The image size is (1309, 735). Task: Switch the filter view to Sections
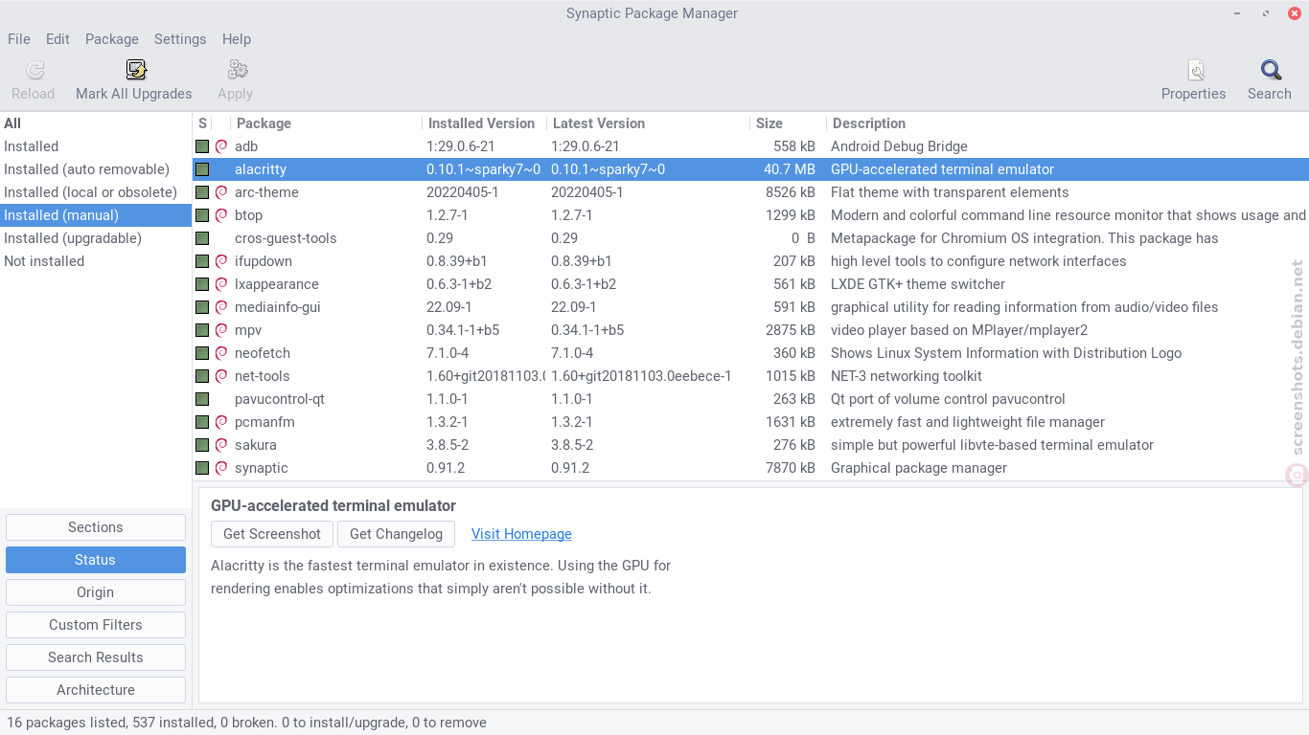[96, 527]
